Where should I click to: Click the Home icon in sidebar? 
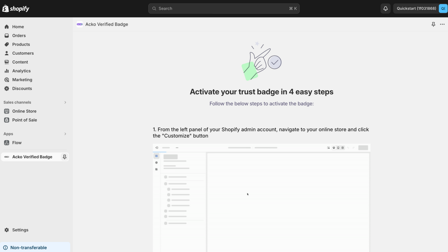tap(7, 27)
